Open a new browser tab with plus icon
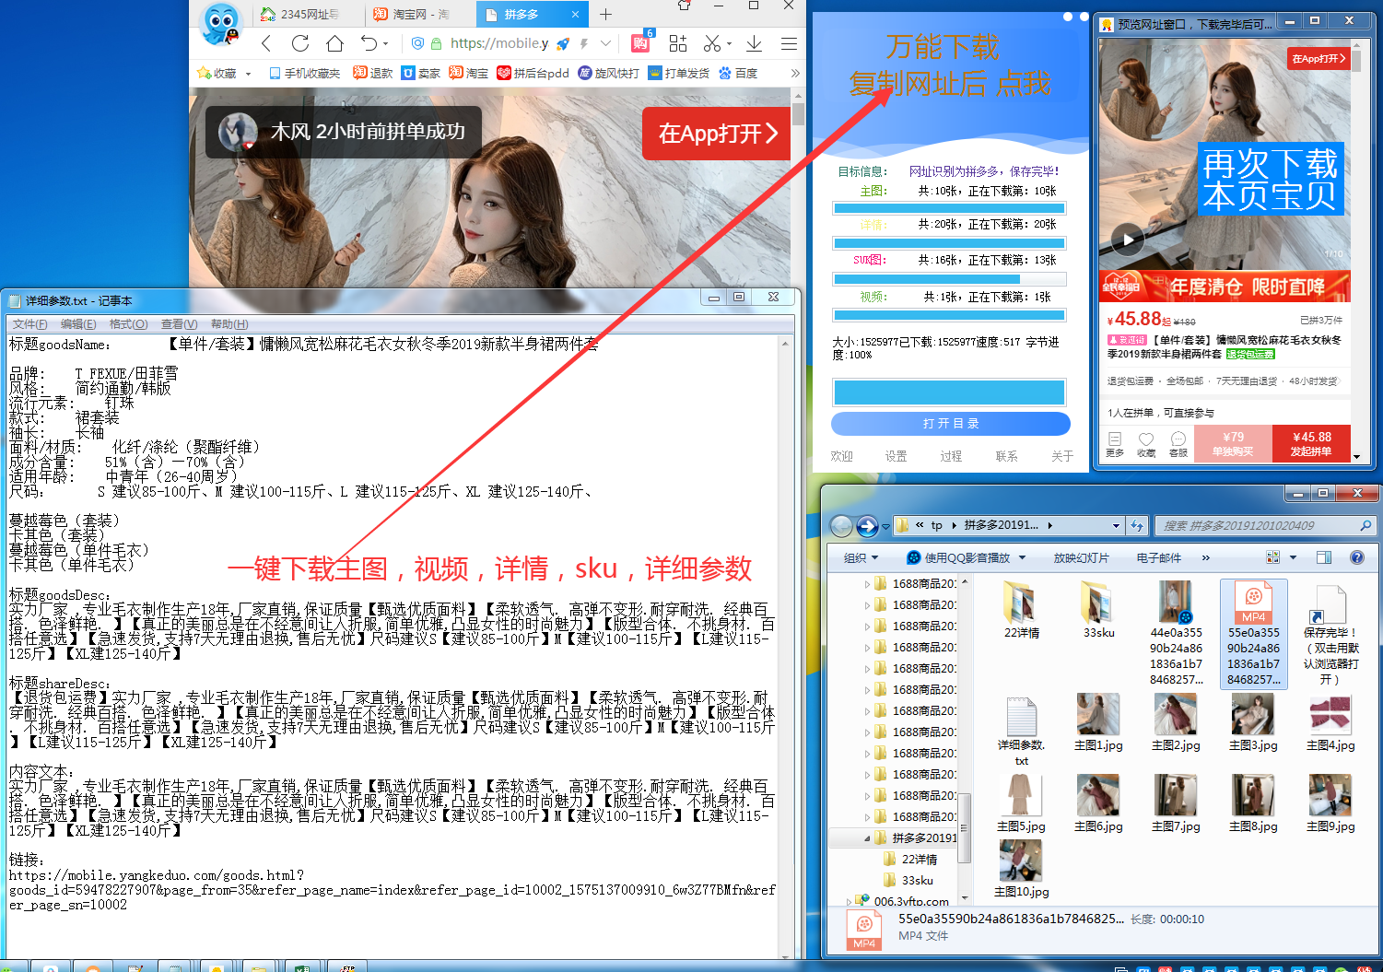Viewport: 1383px width, 972px height. tap(605, 14)
